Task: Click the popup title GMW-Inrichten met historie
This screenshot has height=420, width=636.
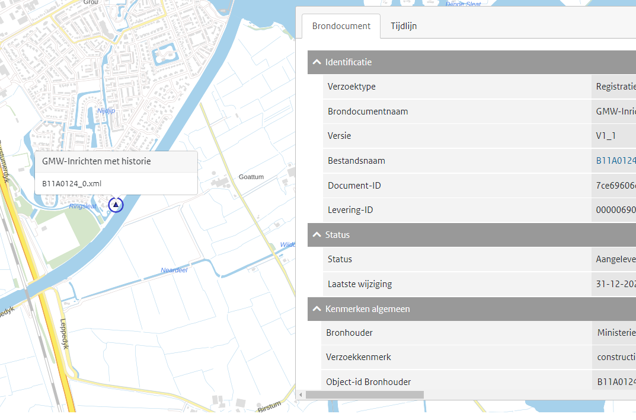Action: pyautogui.click(x=97, y=161)
